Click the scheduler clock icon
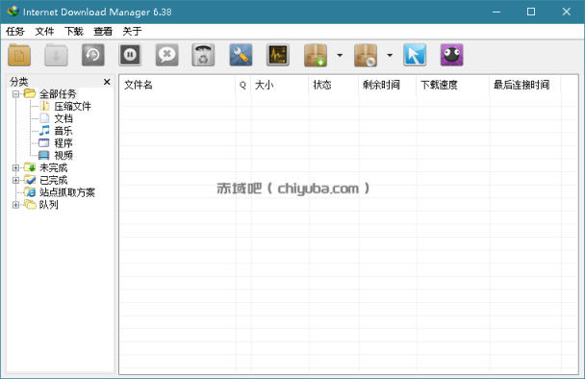The width and height of the screenshot is (585, 379). click(93, 55)
